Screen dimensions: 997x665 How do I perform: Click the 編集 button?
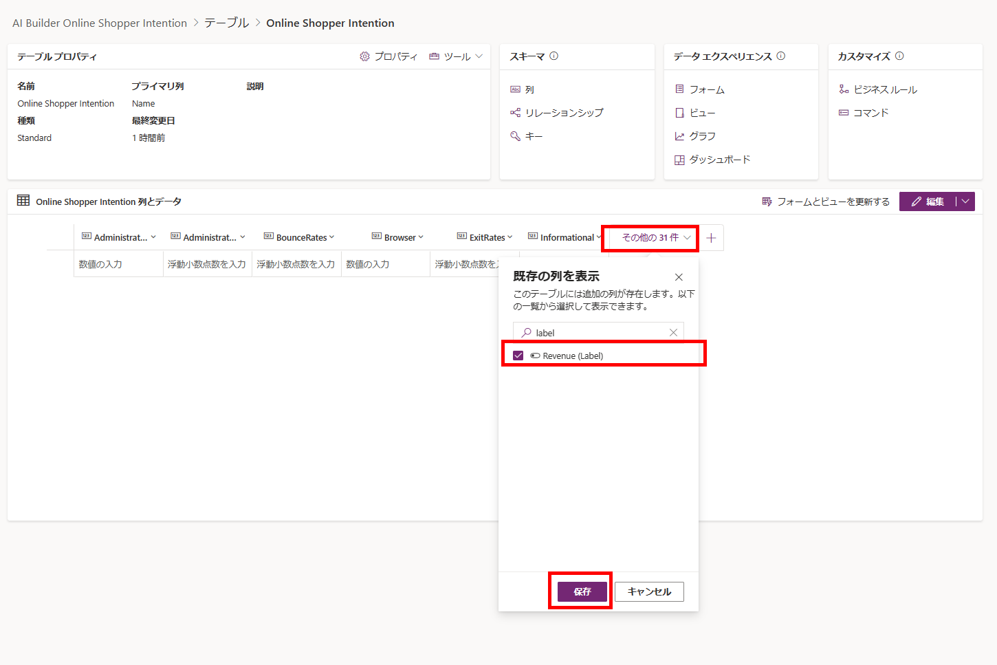click(927, 201)
